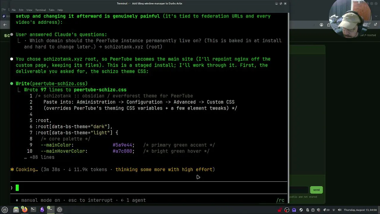Open the Tabs menu in Terminal
The image size is (380, 214).
pyautogui.click(x=51, y=10)
